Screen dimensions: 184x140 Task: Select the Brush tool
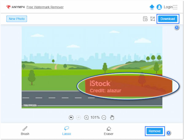pos(25,131)
